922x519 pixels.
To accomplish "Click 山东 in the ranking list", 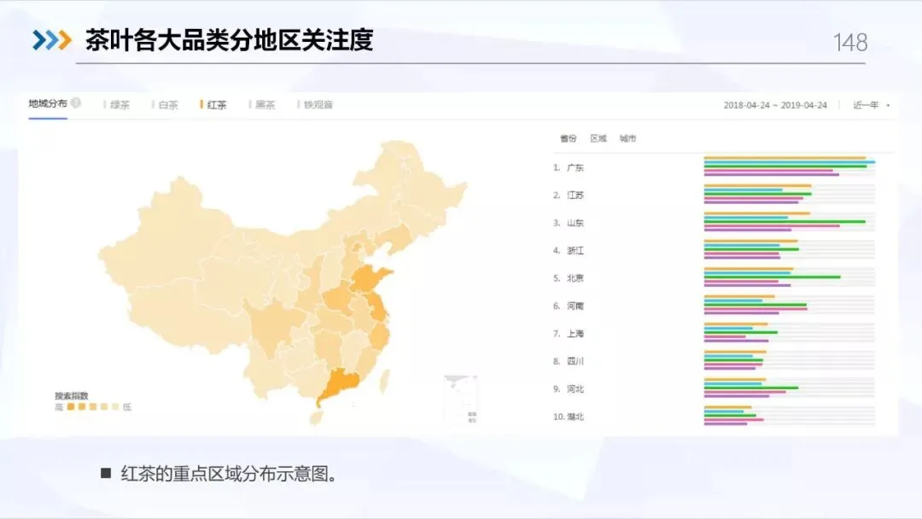I will tap(575, 223).
